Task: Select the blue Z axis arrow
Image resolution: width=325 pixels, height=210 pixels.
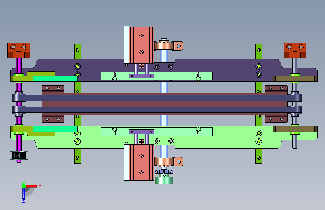Action: pyautogui.click(x=24, y=194)
